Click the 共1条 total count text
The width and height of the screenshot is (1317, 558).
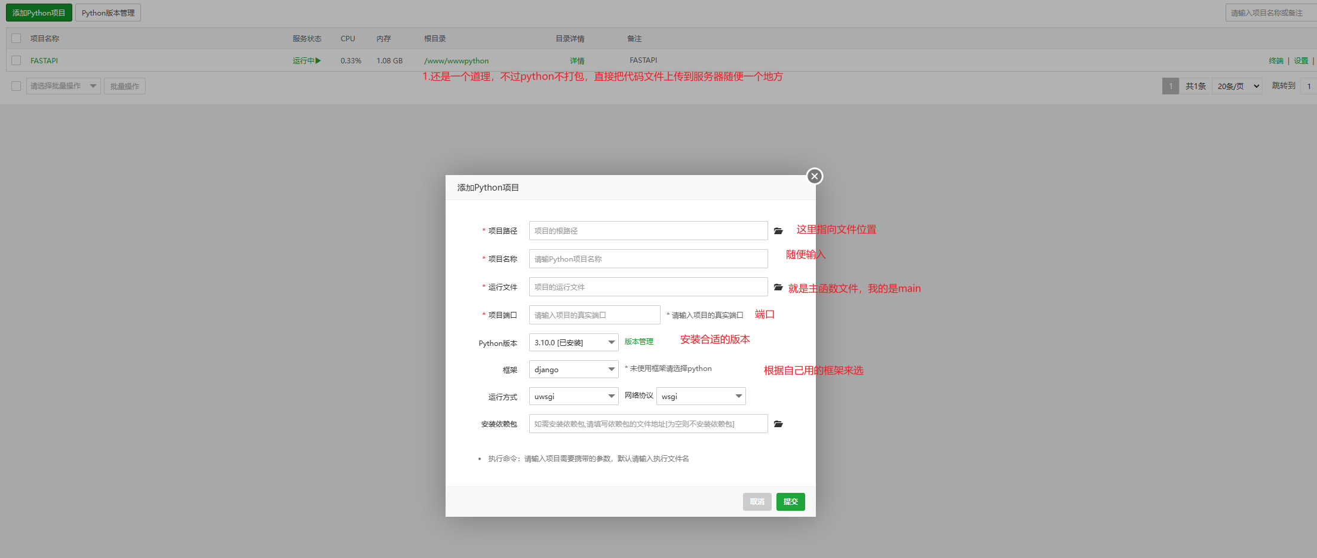(1195, 86)
